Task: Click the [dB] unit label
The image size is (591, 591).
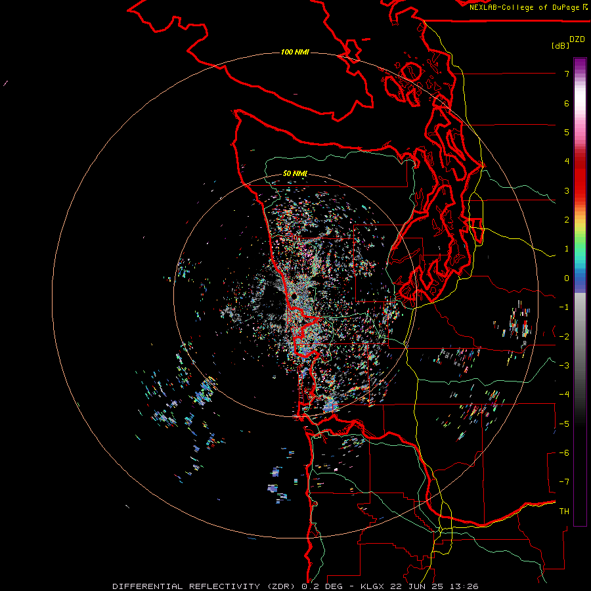Action: [561, 46]
